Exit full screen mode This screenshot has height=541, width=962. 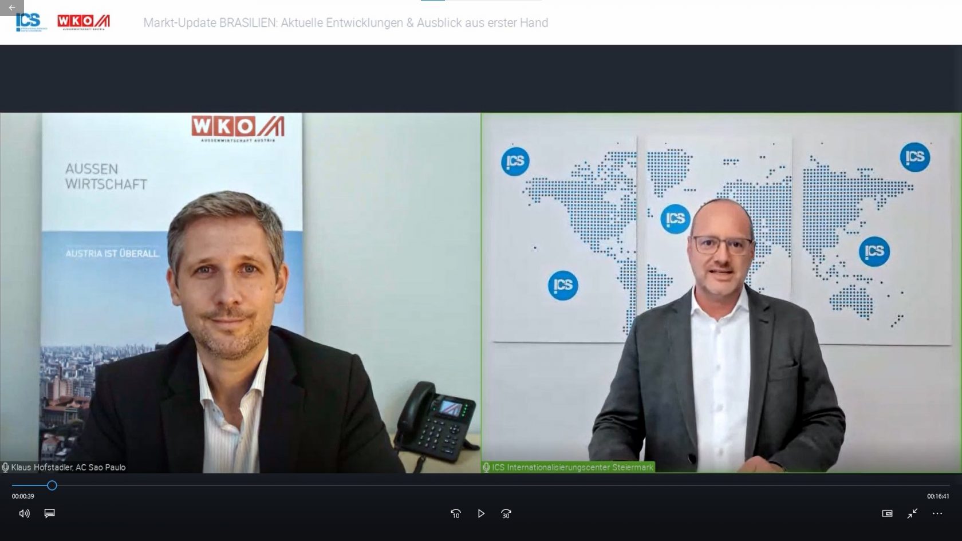[x=912, y=514]
